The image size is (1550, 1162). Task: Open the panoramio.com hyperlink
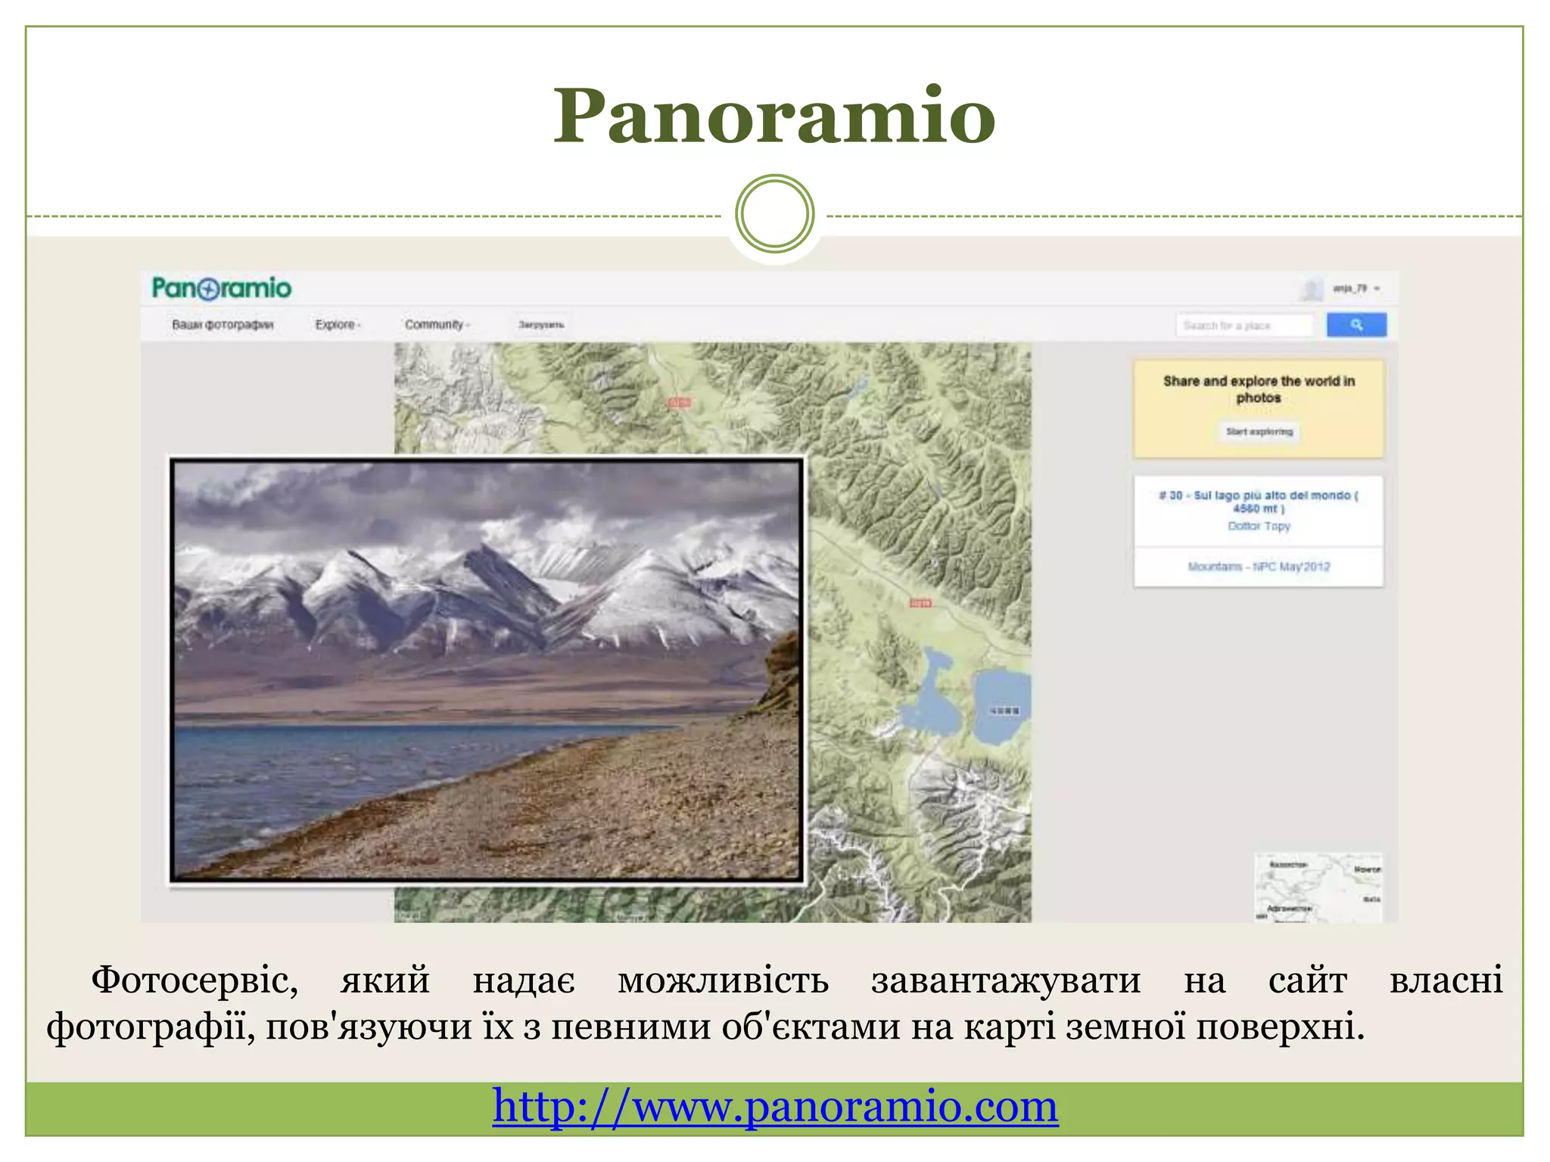[x=775, y=1107]
